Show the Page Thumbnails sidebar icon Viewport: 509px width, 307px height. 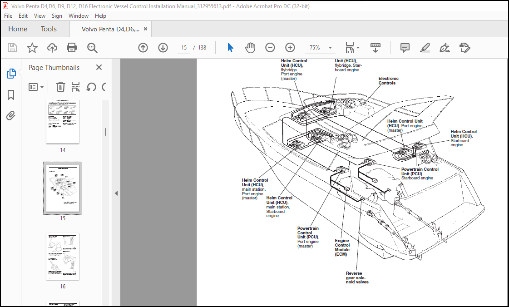tap(11, 74)
